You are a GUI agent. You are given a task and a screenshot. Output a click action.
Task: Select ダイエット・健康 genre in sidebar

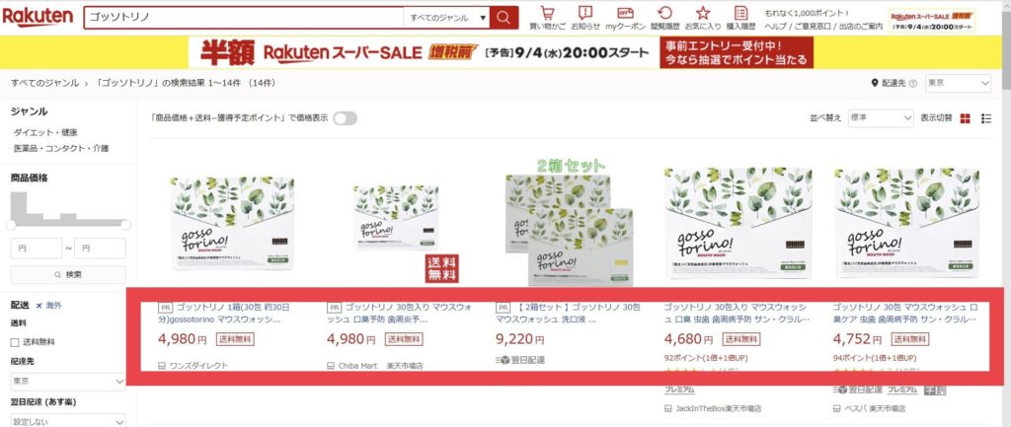coord(45,133)
